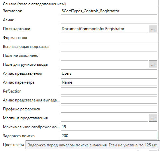Click the Алиас представления выпада... field
This screenshot has width=160, height=151.
pyautogui.click(x=109, y=100)
